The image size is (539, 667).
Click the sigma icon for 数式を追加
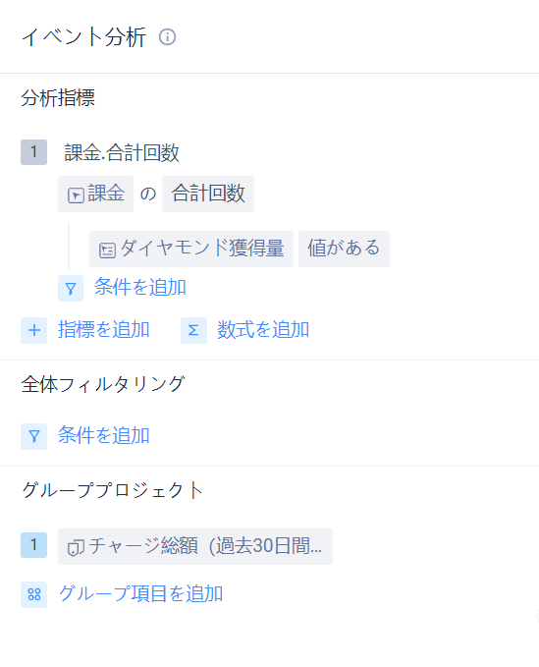point(193,330)
